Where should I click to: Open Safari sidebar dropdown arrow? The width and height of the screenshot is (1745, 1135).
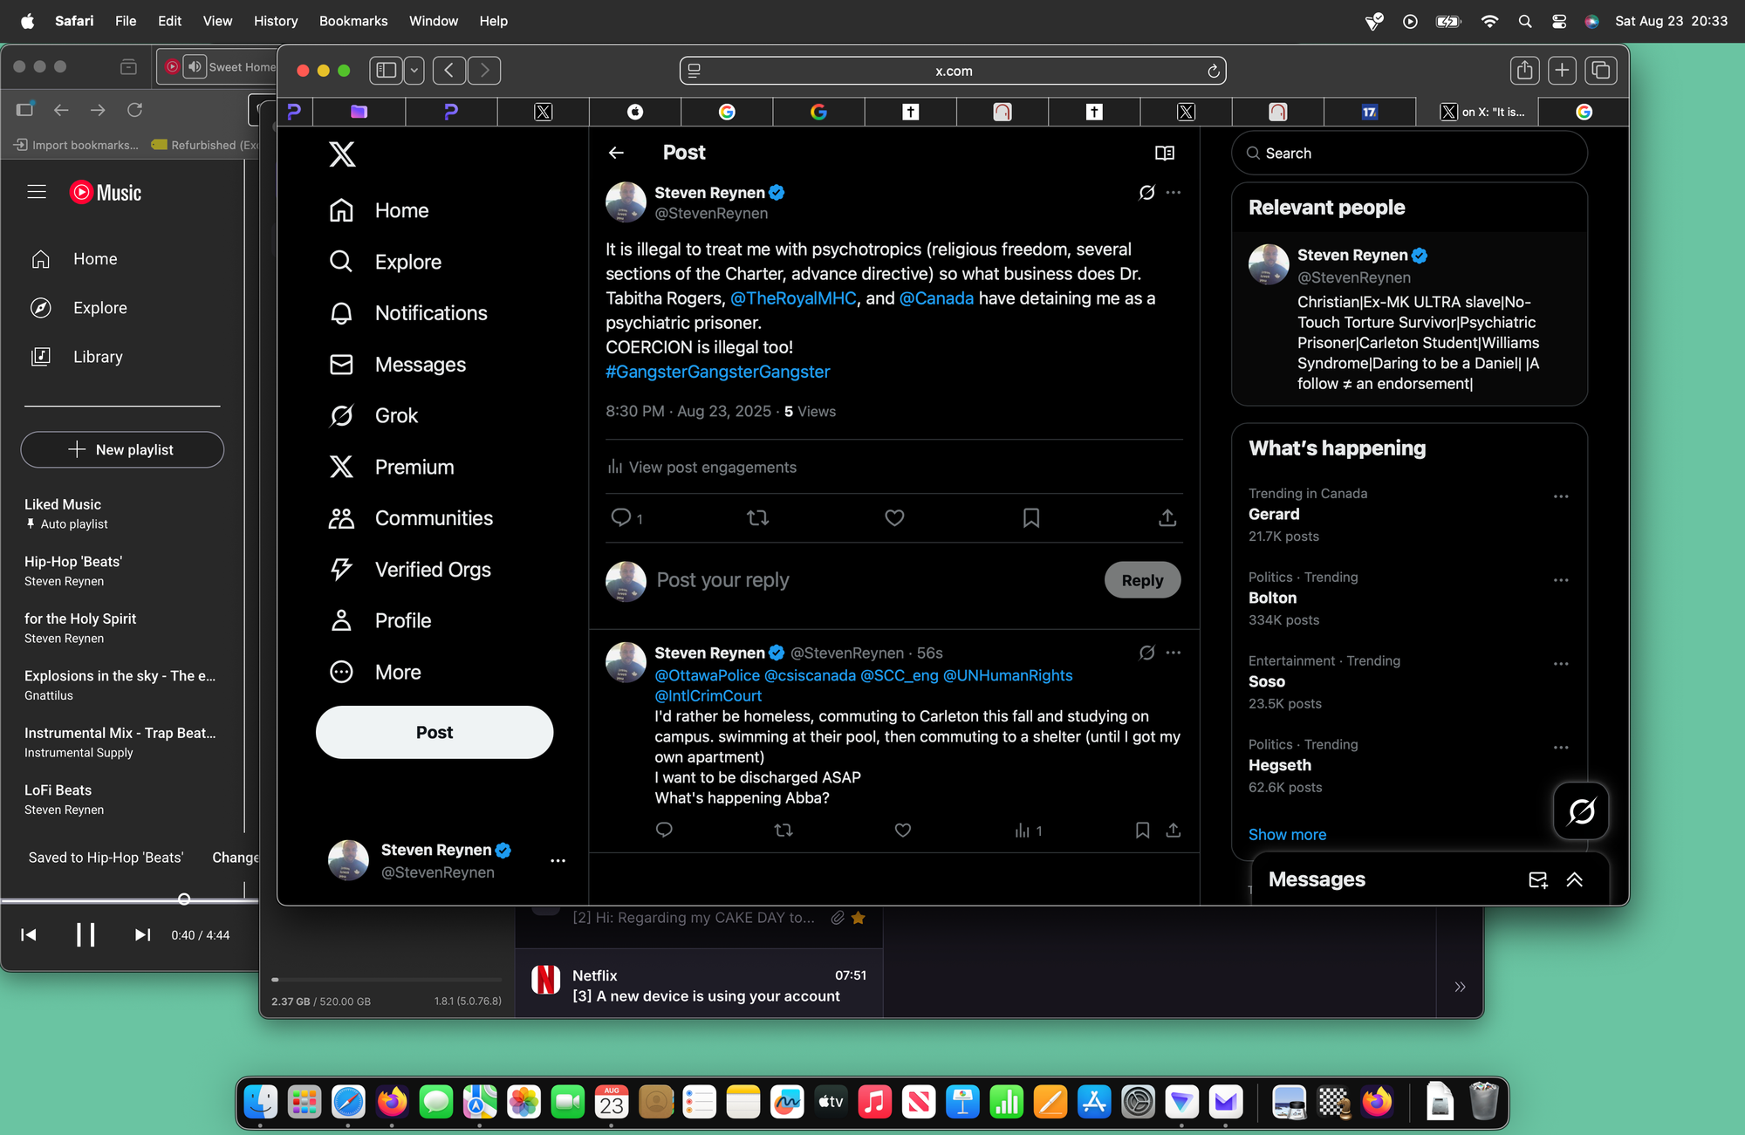[x=414, y=71]
